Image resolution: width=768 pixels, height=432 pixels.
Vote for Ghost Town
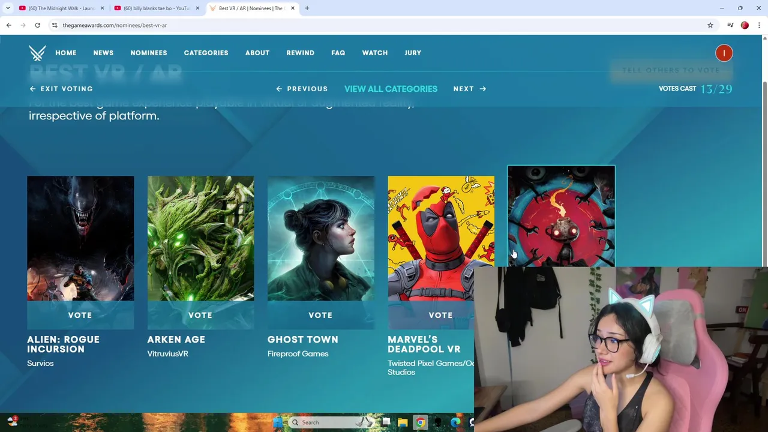click(x=320, y=315)
